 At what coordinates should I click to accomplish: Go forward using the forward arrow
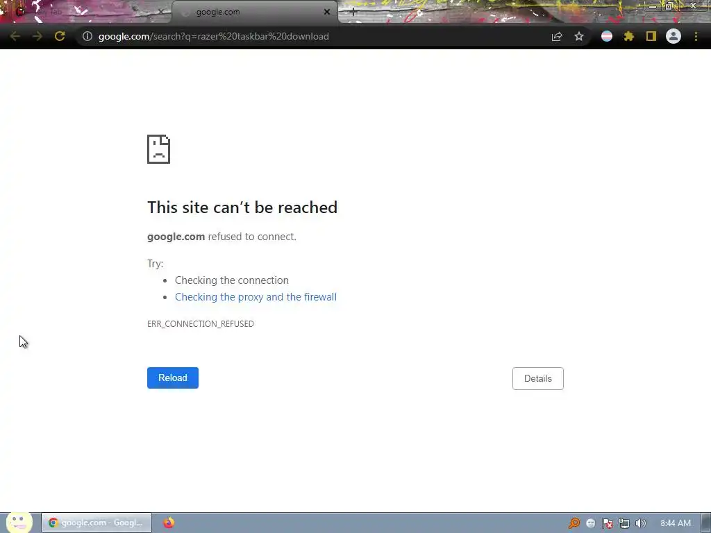pos(37,36)
